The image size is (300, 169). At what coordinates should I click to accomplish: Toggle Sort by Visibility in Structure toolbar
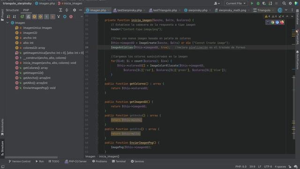pos(8,17)
